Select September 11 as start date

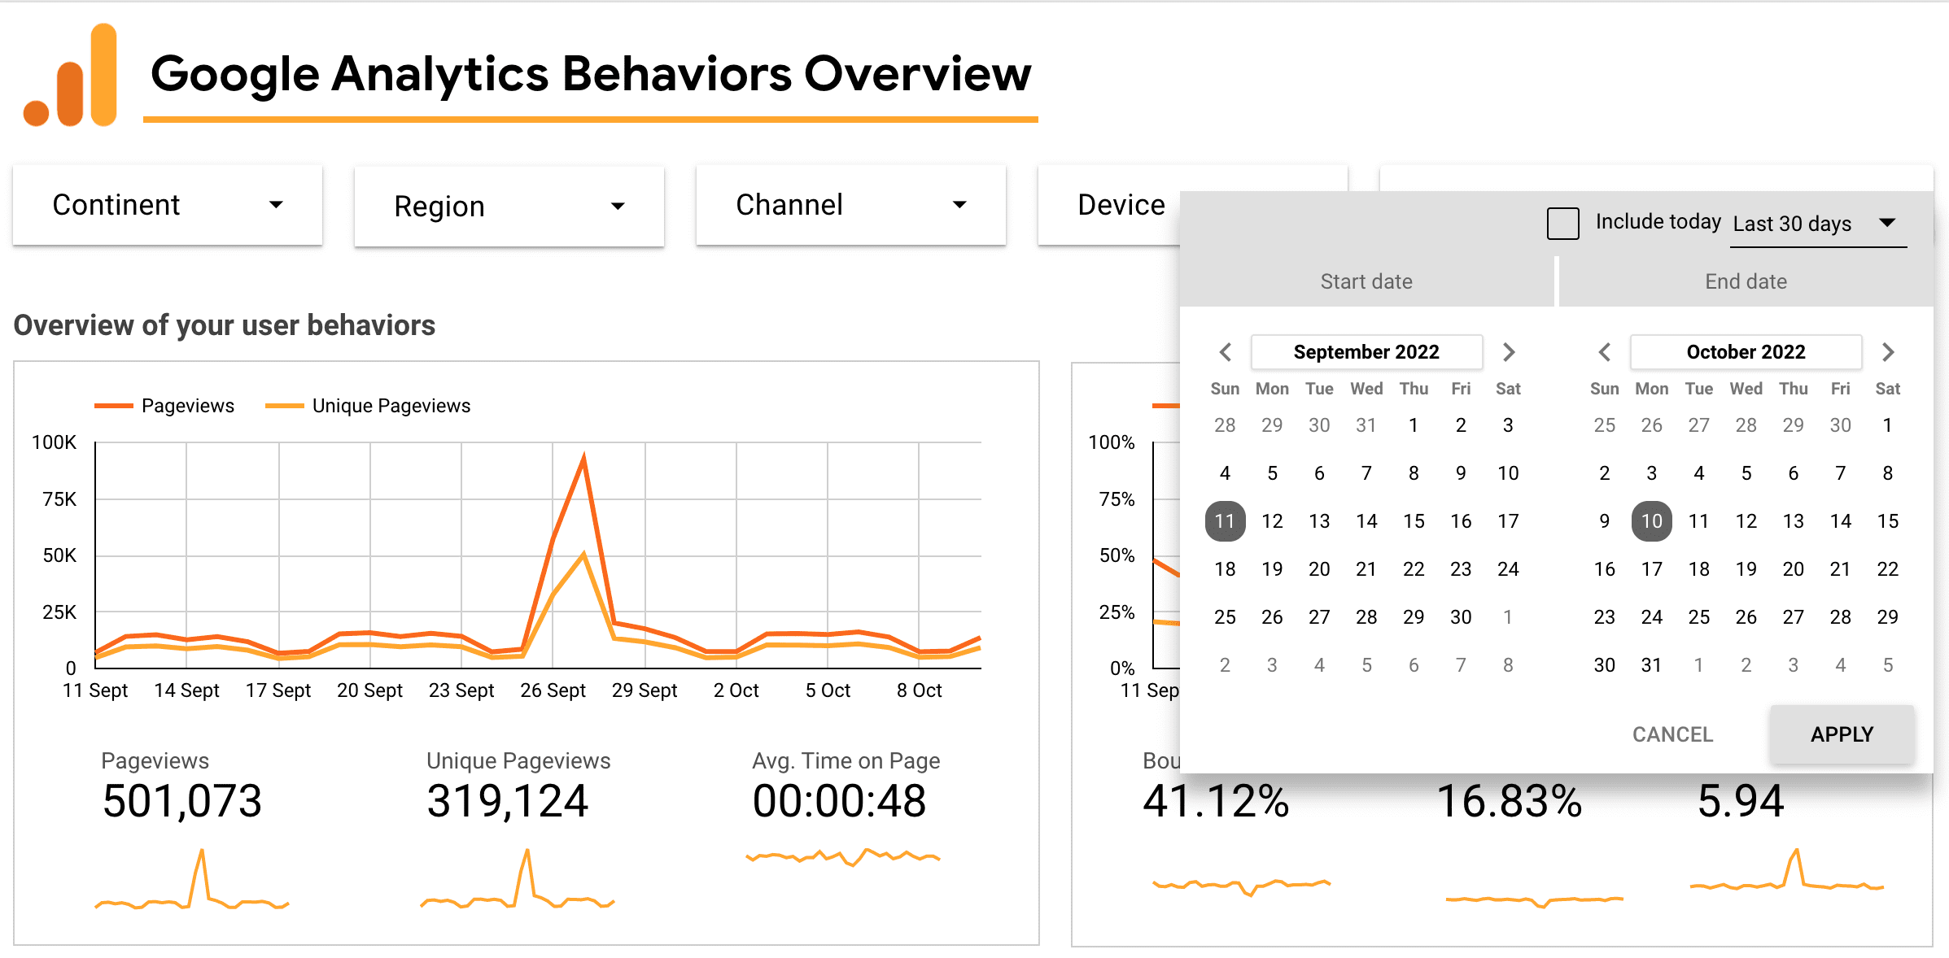pos(1225,521)
